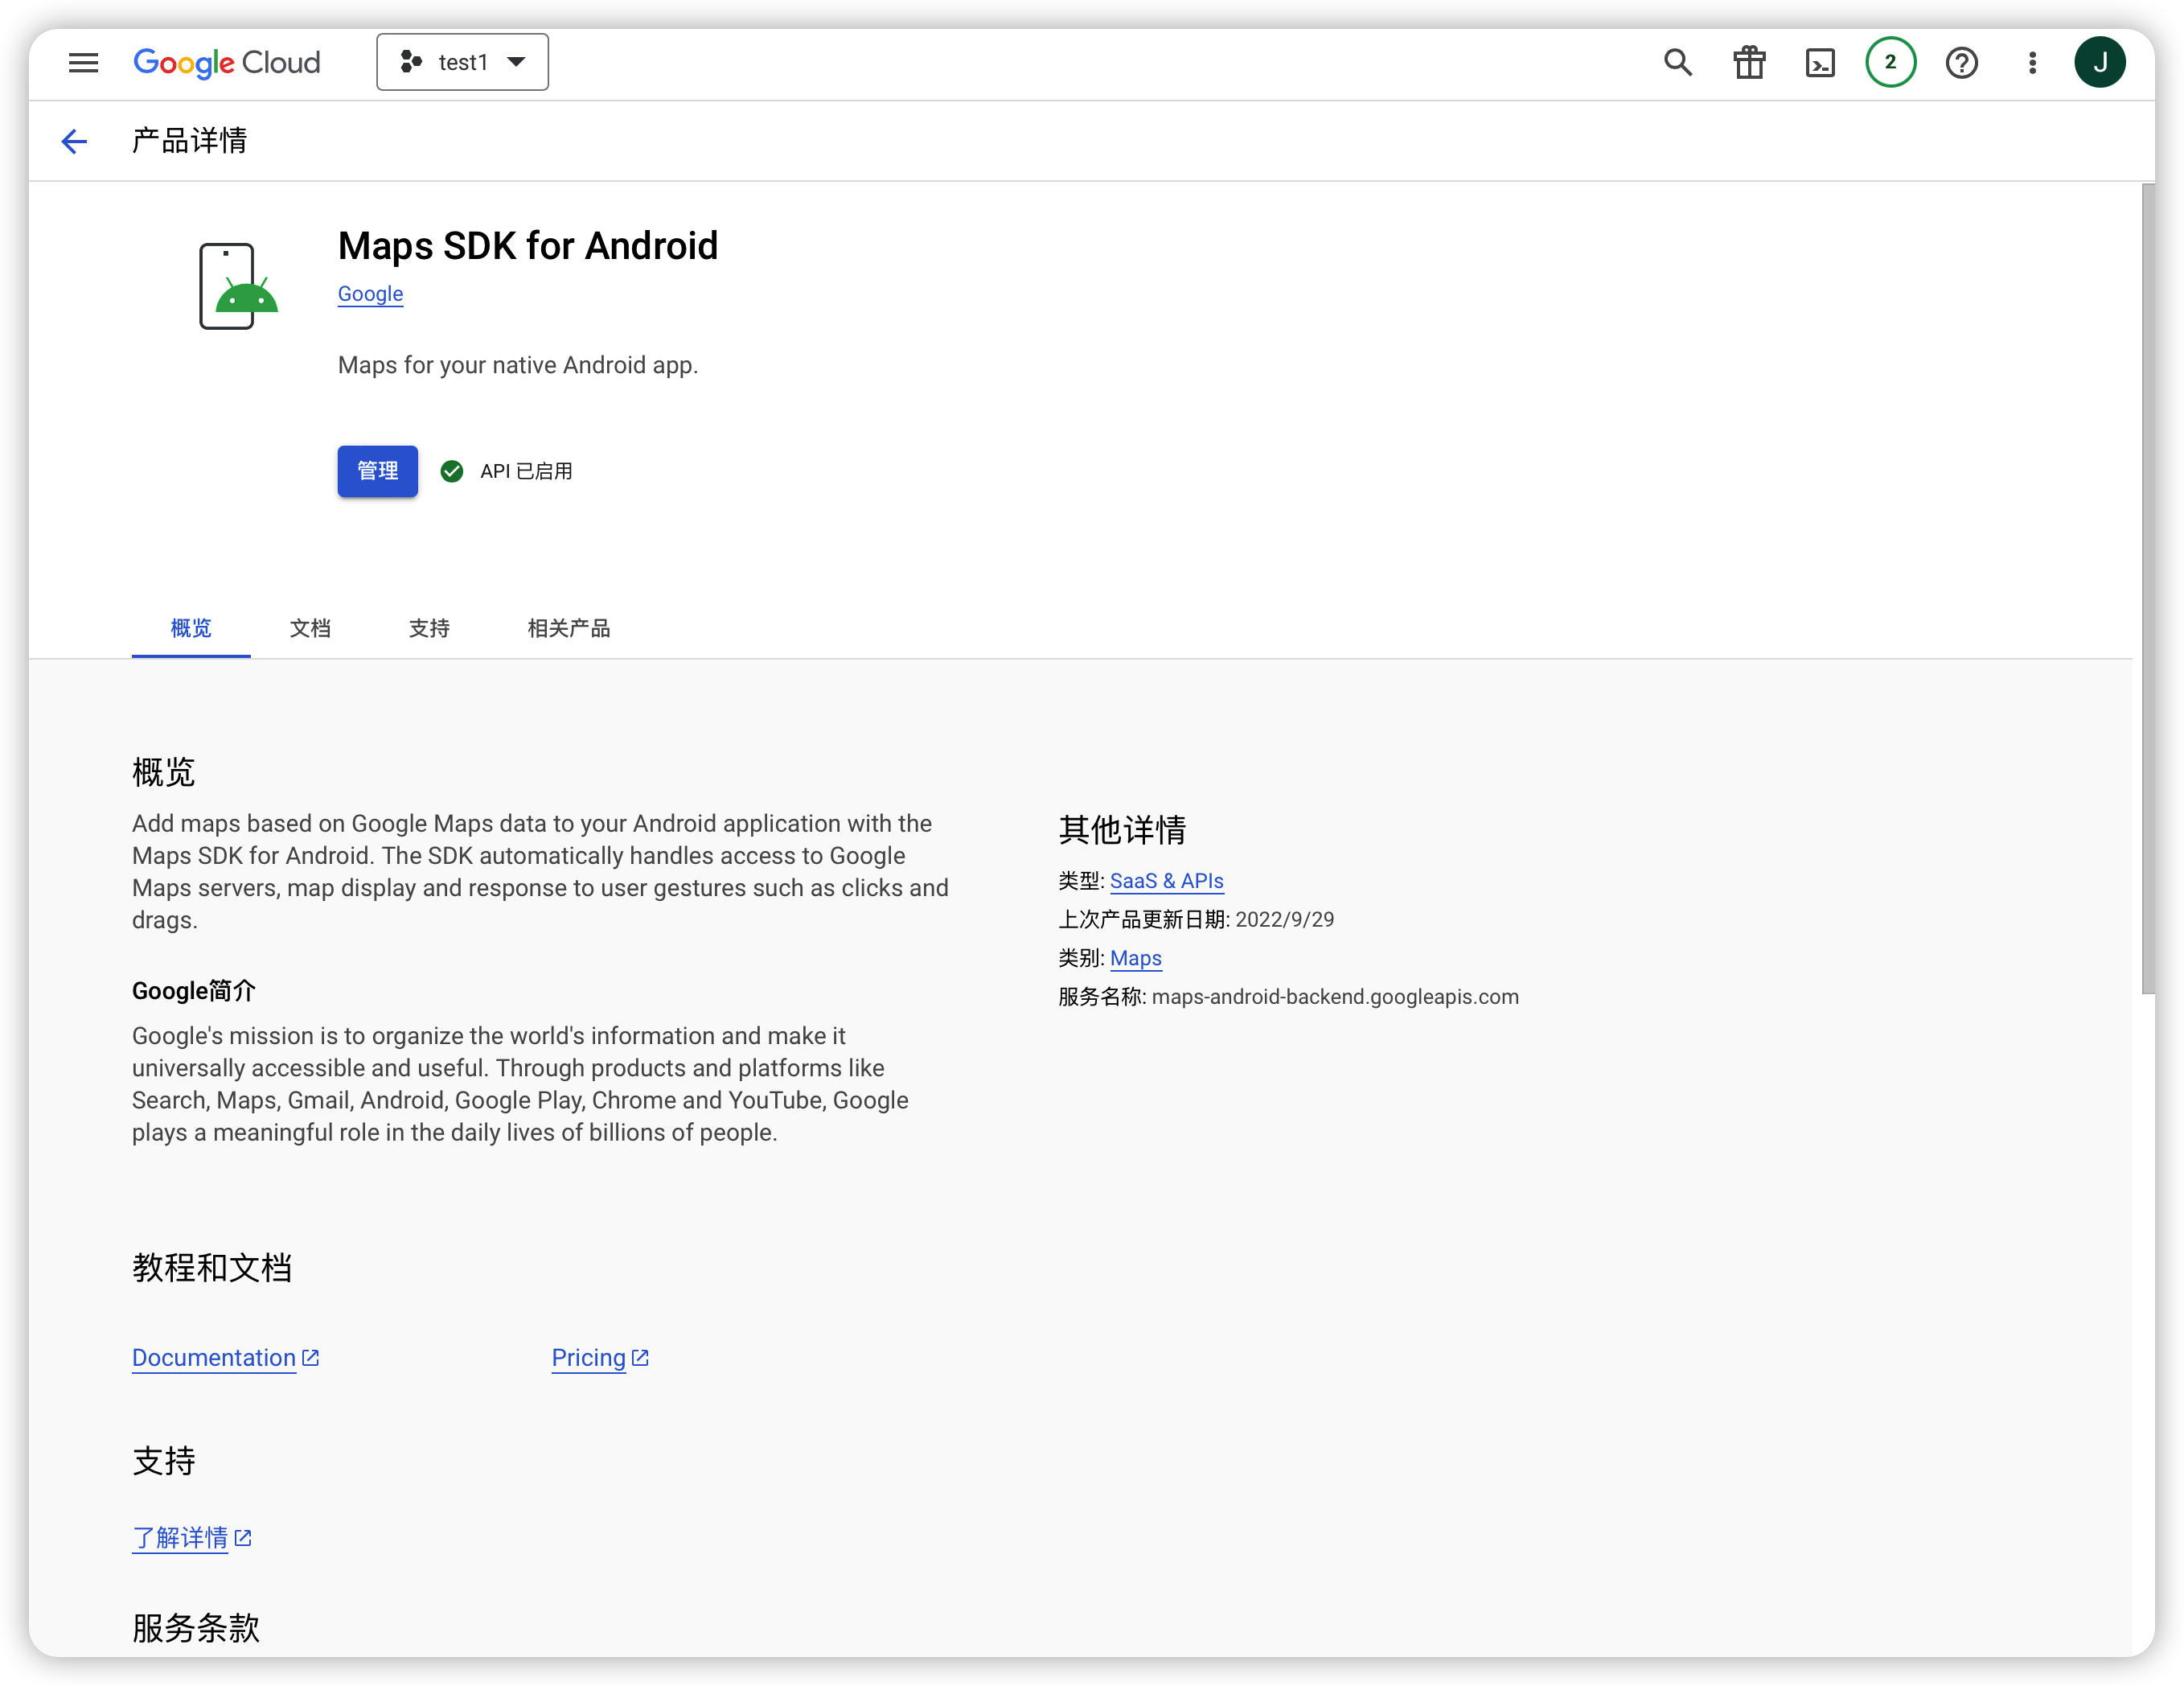2184x1686 pixels.
Task: Click the Google简介 subheading
Action: [x=194, y=990]
